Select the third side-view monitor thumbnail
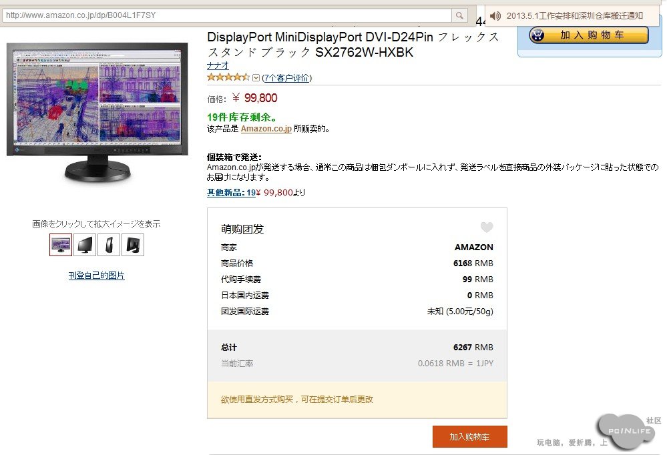 tap(108, 245)
